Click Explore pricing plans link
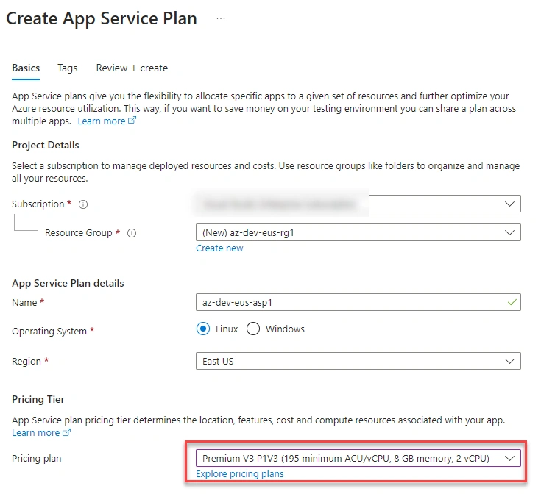 pos(240,474)
